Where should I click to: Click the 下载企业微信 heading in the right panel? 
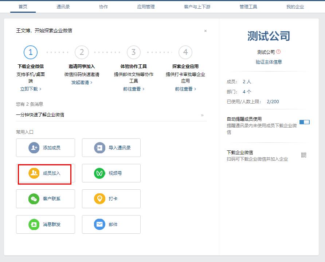[x=240, y=153]
